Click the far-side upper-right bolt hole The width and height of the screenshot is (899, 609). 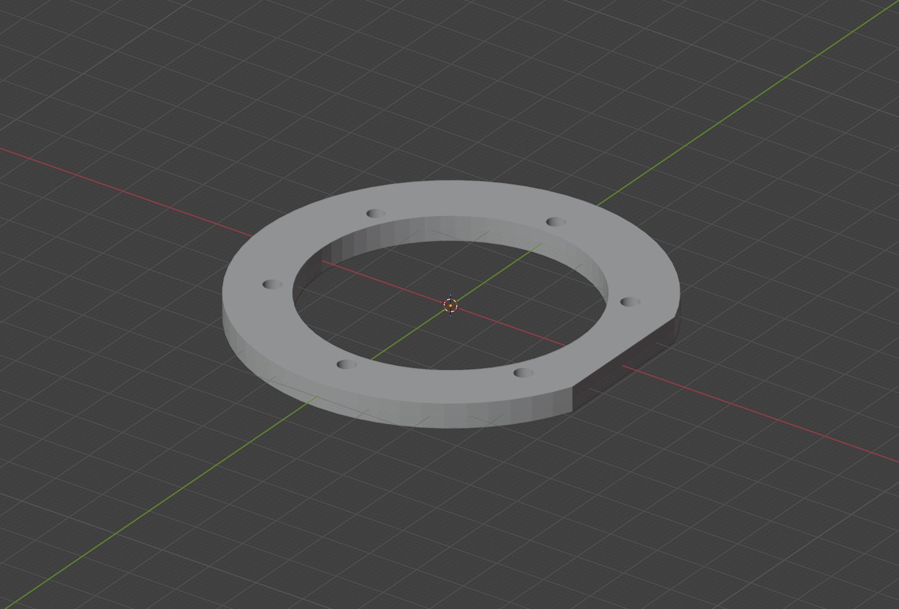tap(556, 222)
